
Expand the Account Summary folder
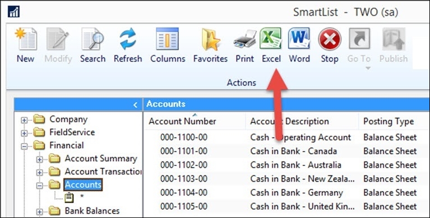[x=39, y=159]
